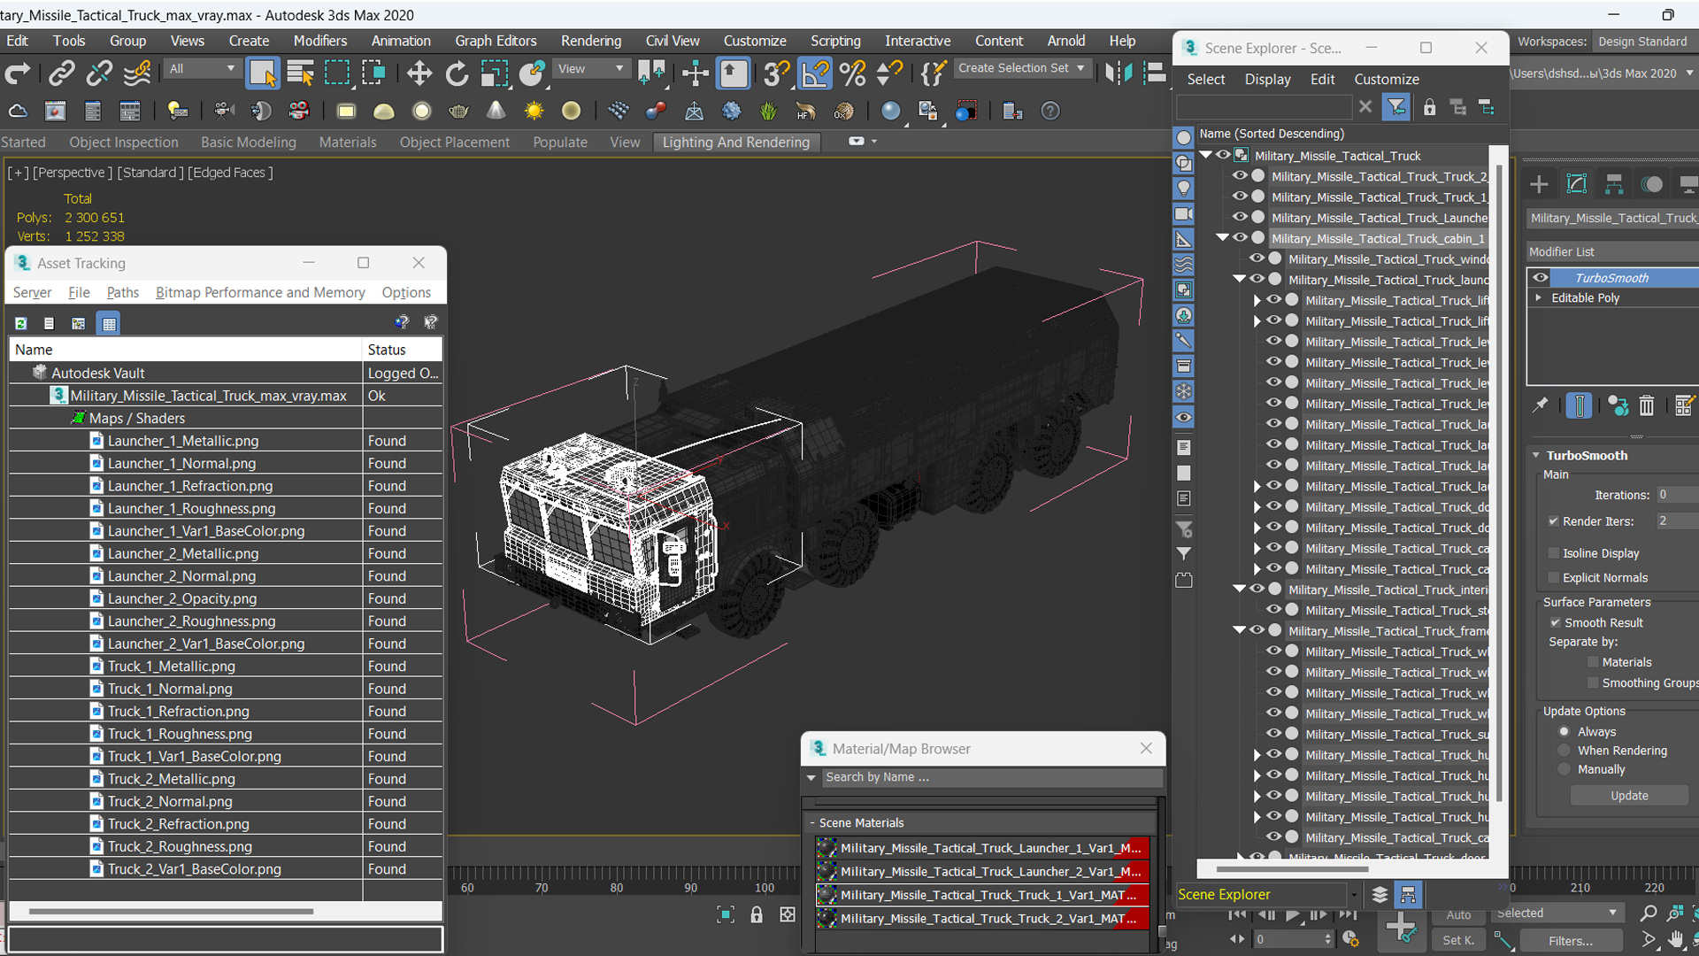The height and width of the screenshot is (956, 1699).
Task: Click the Filters... button
Action: [x=1571, y=941]
